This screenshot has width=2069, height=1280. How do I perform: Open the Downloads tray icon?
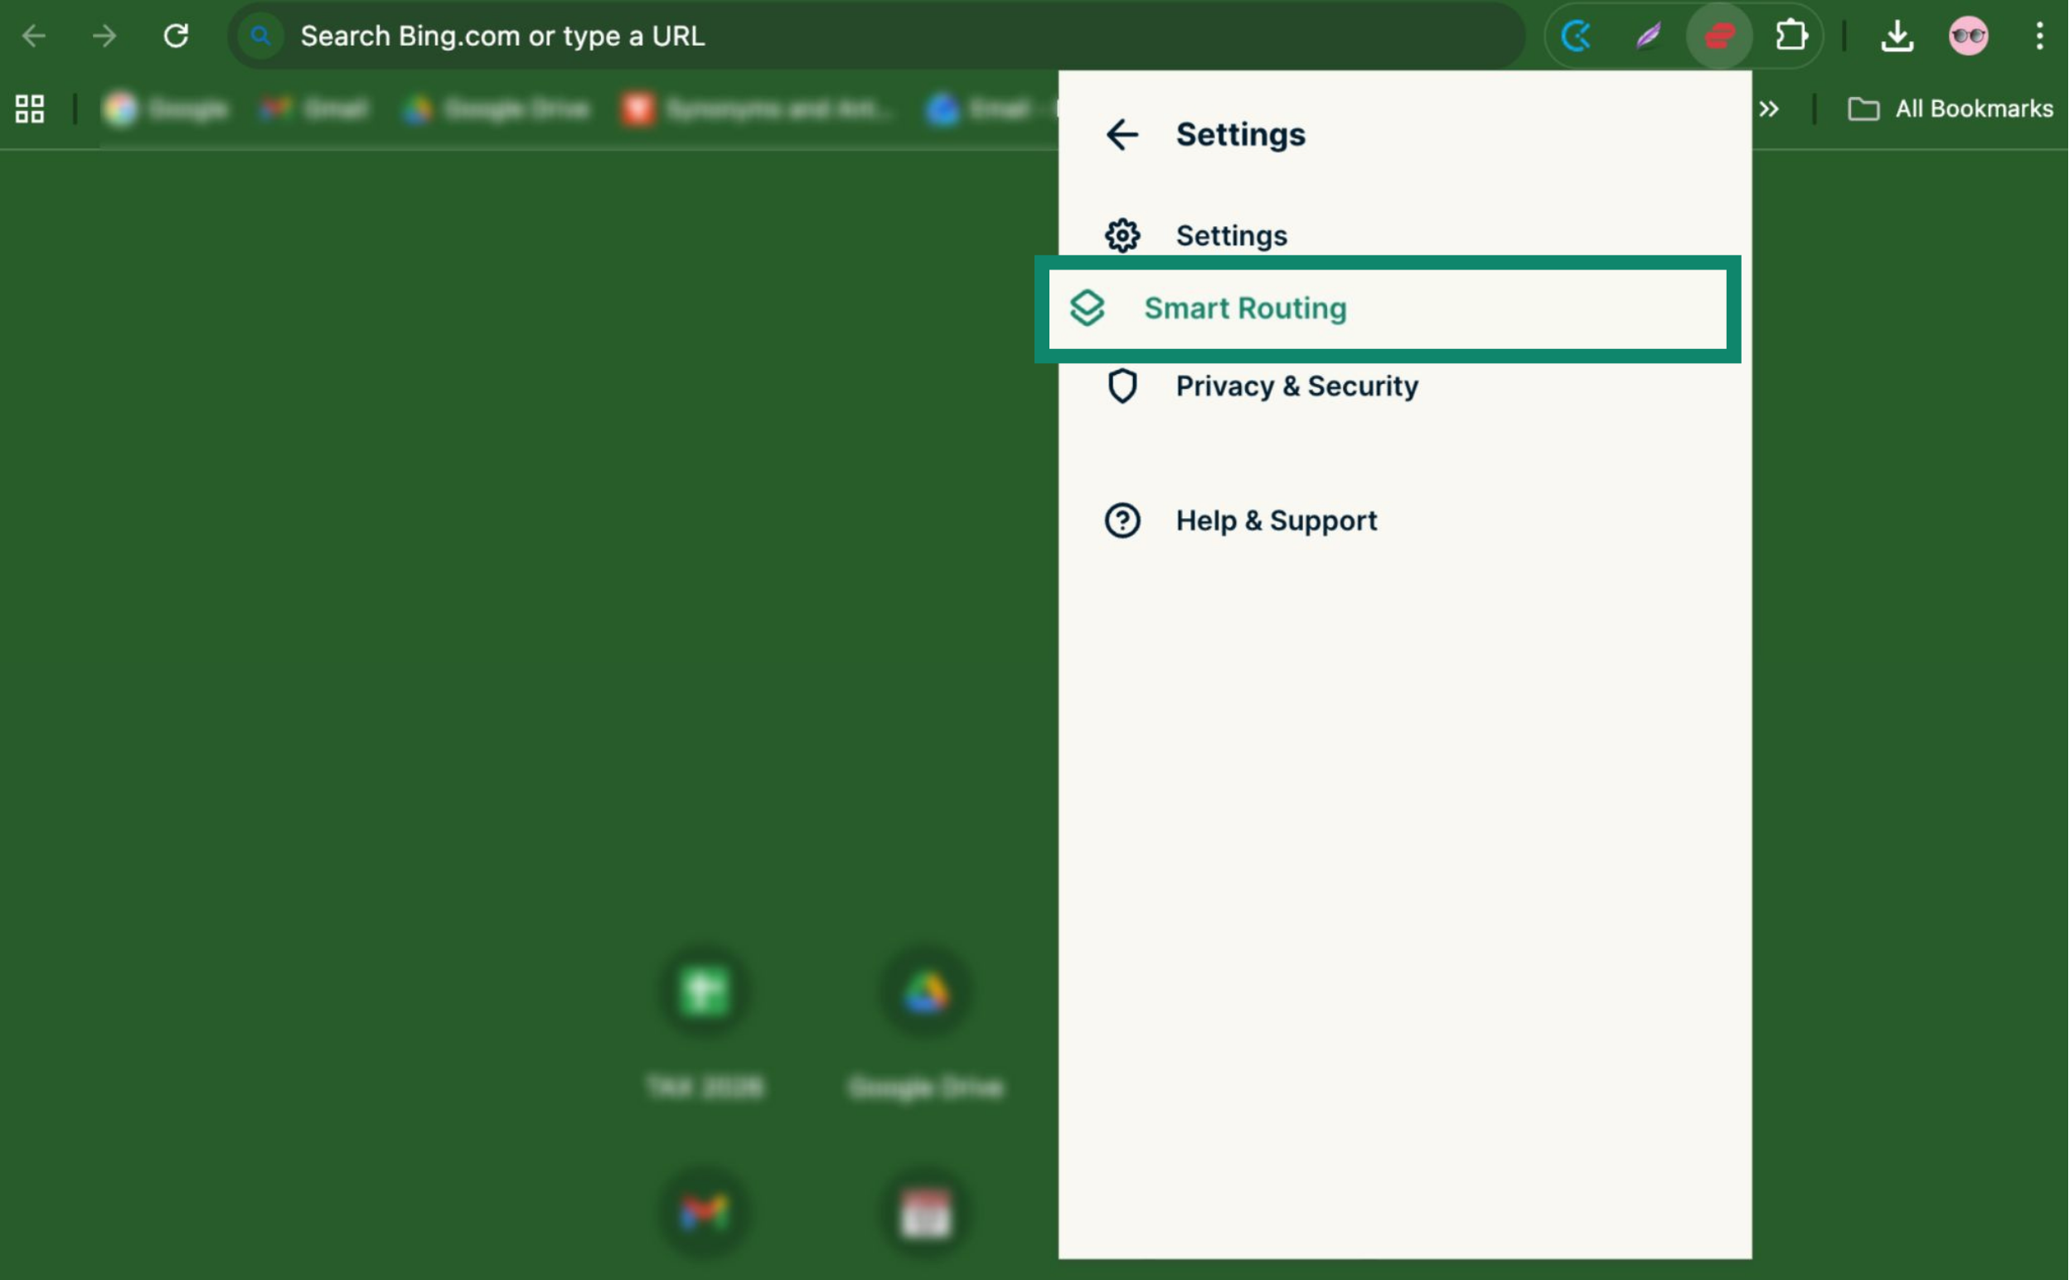pos(1897,36)
